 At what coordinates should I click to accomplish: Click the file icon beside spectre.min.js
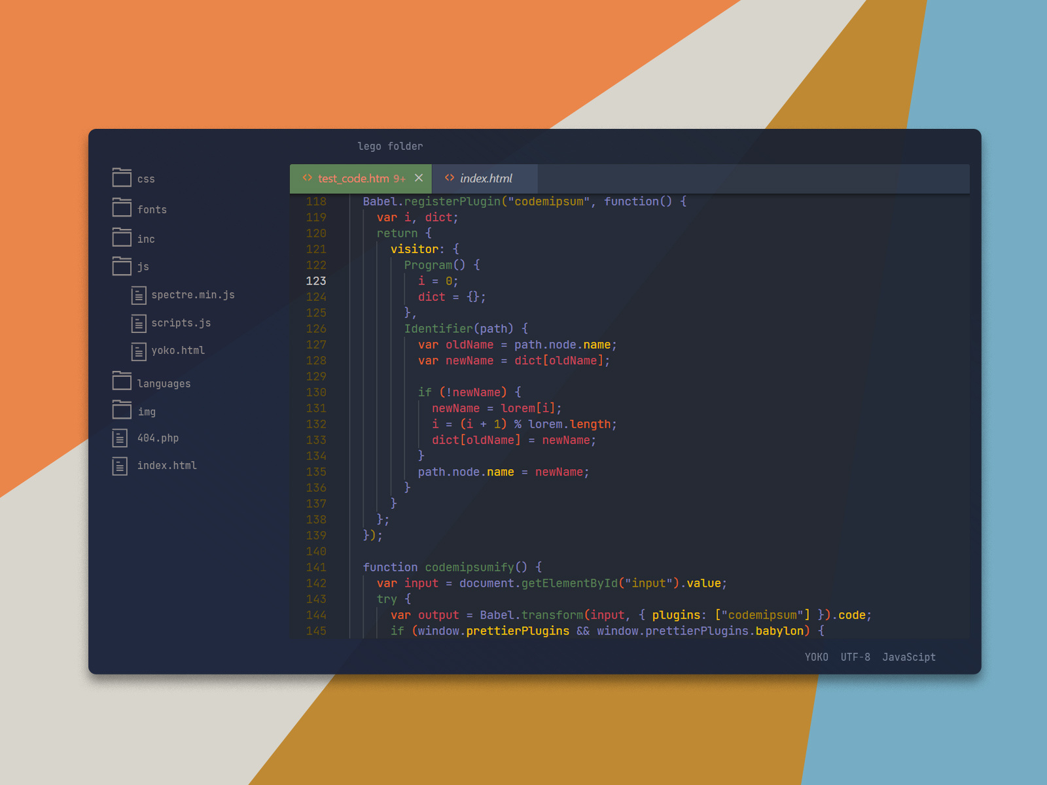coord(138,296)
